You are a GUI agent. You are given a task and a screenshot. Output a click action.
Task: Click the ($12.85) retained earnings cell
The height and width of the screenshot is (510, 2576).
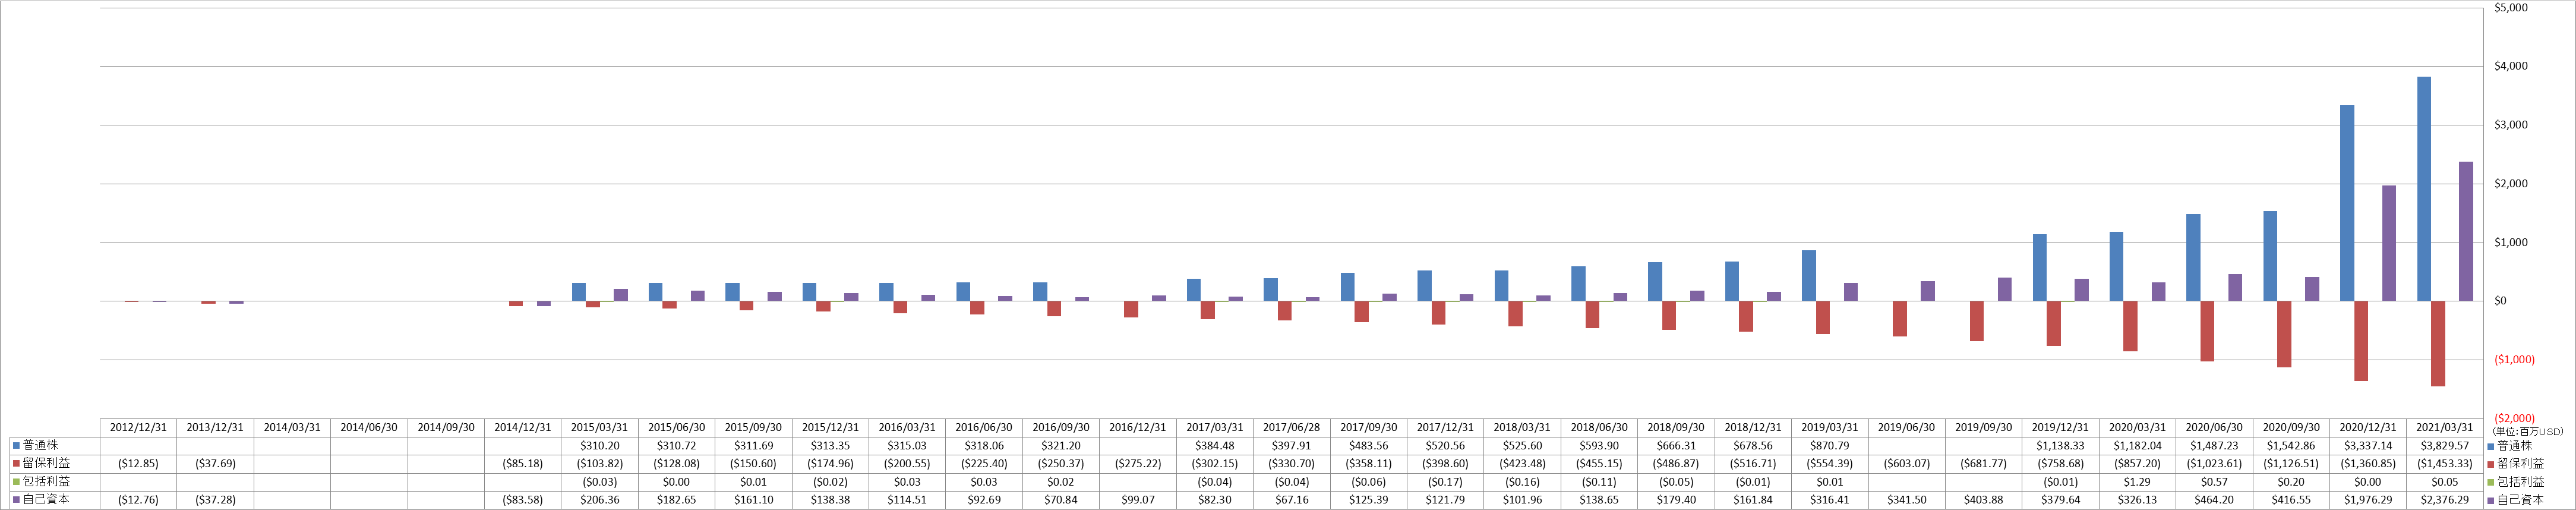(138, 464)
